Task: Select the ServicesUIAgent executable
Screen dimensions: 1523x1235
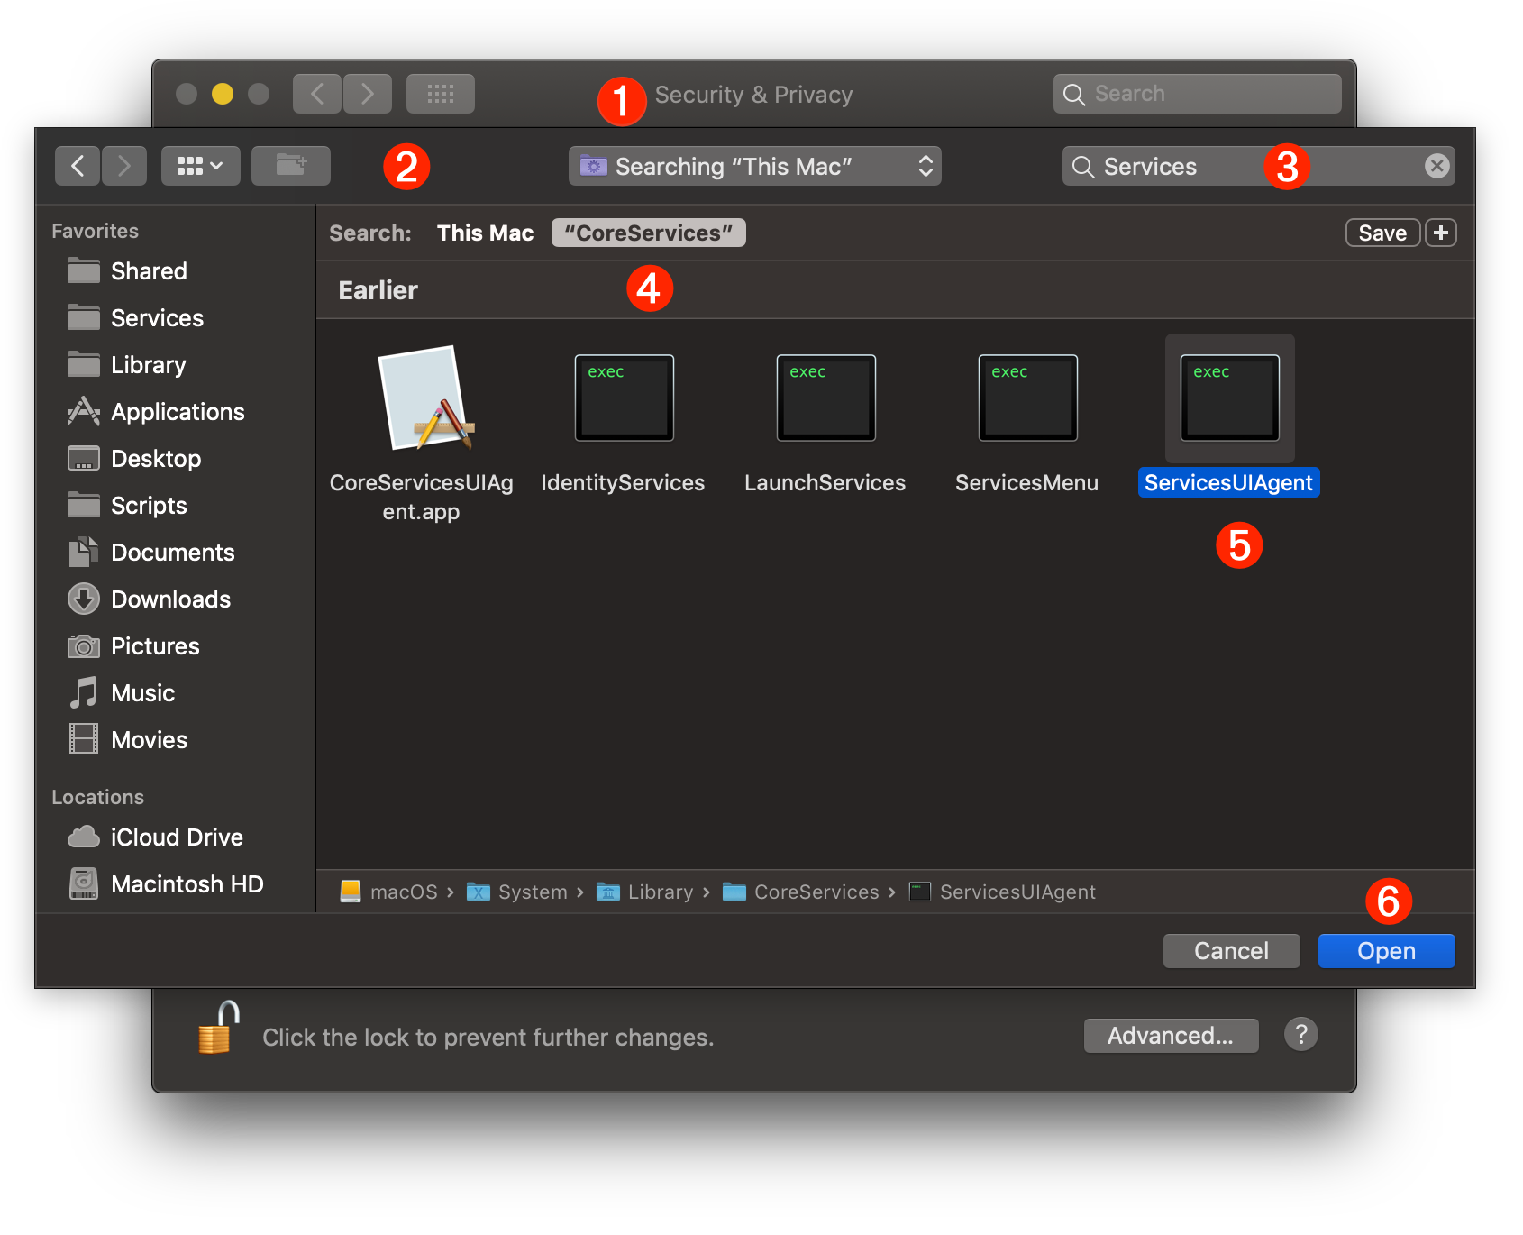Action: 1228,398
